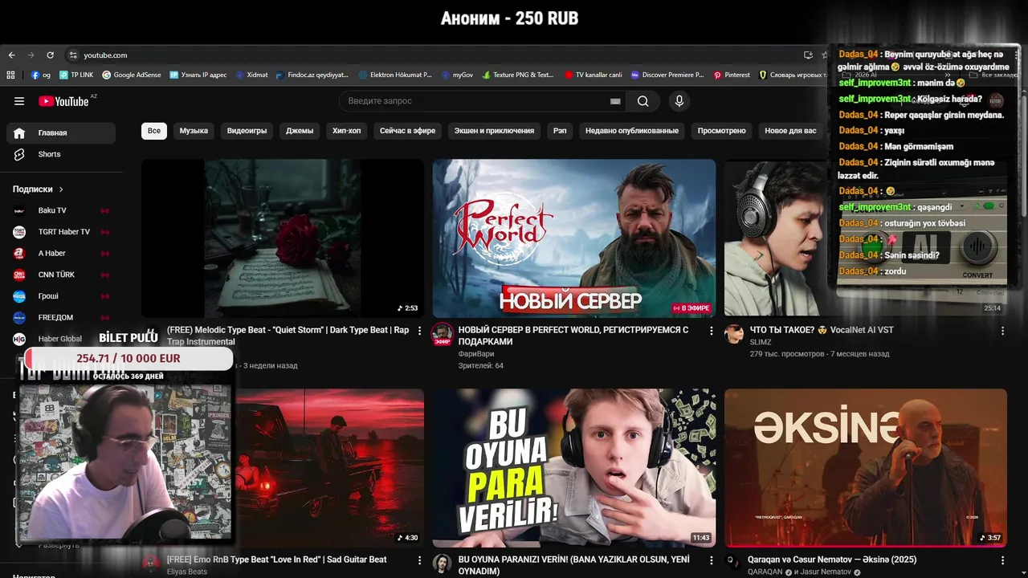The image size is (1028, 578).
Task: Expand the Подписки section arrow
Action: [61, 189]
